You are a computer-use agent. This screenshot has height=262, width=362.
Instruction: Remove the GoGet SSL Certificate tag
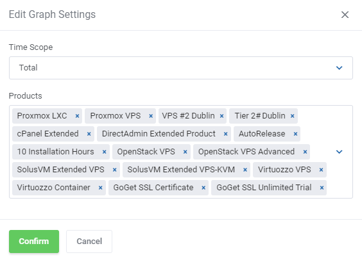[203, 188]
